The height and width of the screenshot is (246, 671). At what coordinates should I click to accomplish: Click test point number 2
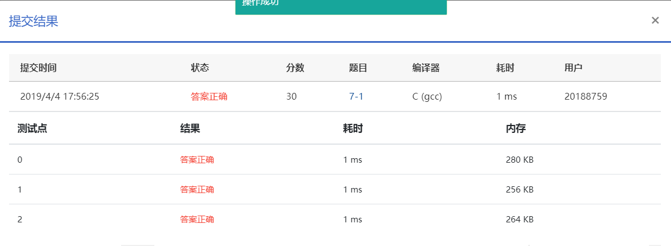[x=20, y=220]
